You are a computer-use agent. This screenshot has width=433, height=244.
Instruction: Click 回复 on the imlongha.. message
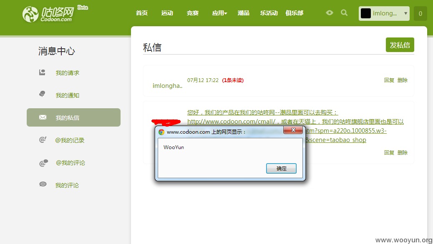[389, 80]
